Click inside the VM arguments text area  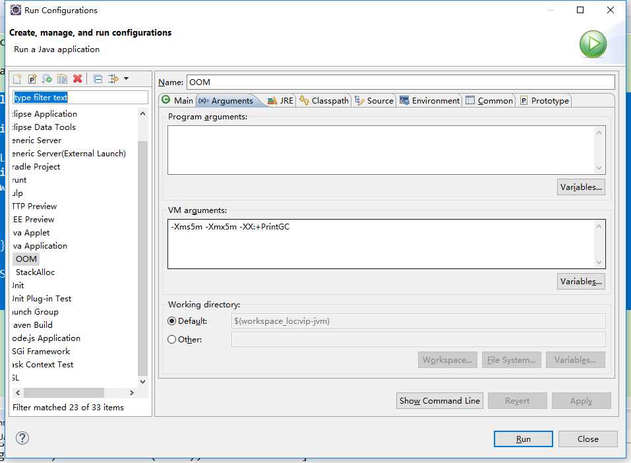point(382,244)
